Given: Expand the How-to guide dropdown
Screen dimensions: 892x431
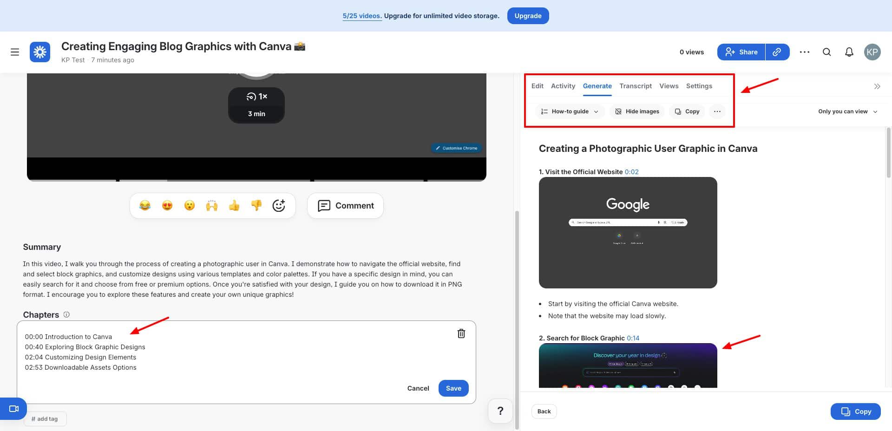Looking at the screenshot, I should (x=570, y=111).
